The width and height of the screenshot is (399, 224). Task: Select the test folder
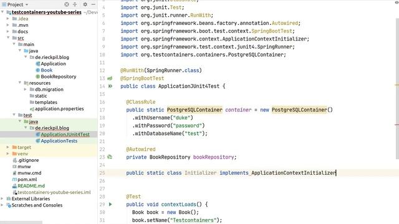coord(27,115)
